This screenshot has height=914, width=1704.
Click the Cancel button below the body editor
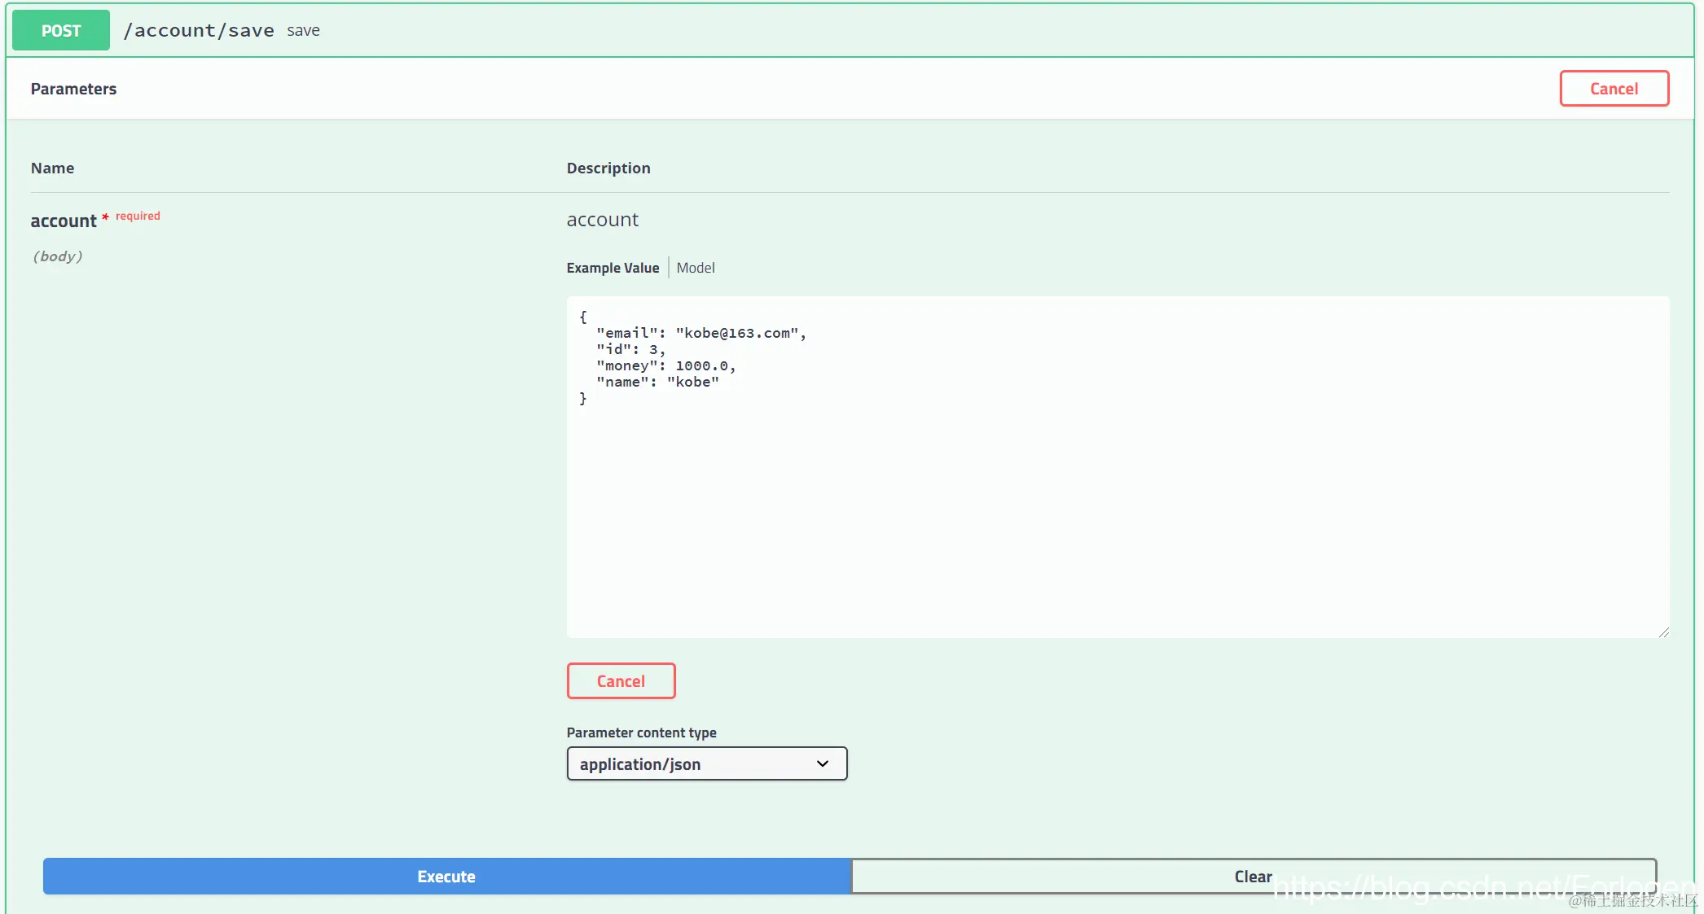(x=621, y=681)
